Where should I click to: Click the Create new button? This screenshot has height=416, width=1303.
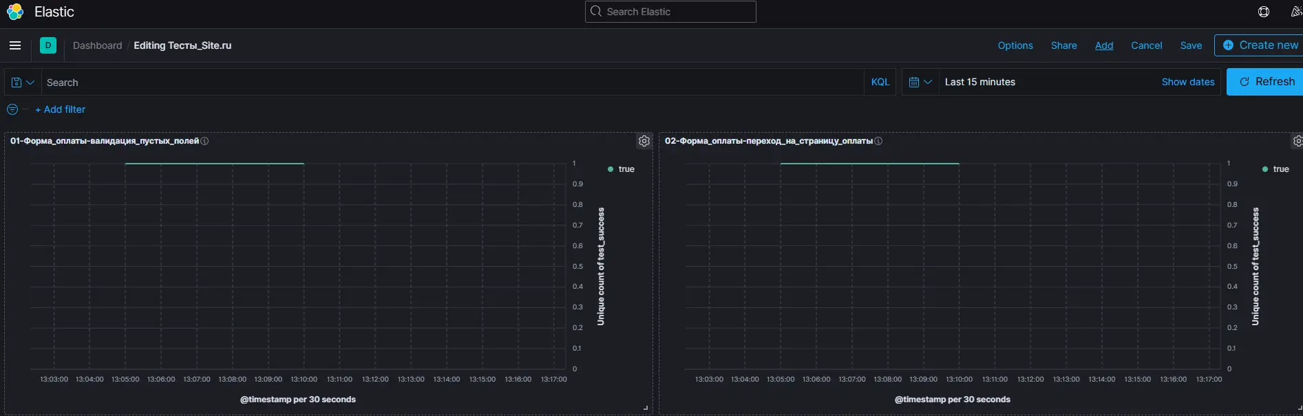click(1260, 45)
